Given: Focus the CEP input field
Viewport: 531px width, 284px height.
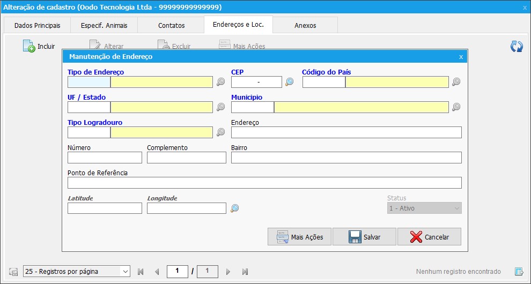Looking at the screenshot, I should (x=257, y=82).
